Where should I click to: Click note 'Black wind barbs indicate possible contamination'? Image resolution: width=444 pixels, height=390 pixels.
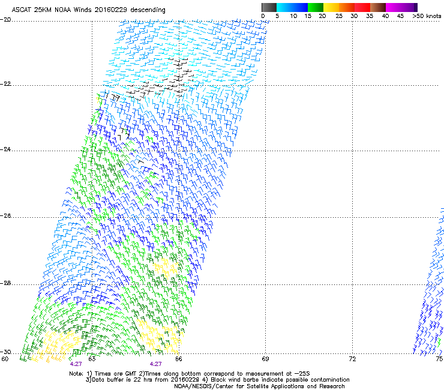pos(280,380)
